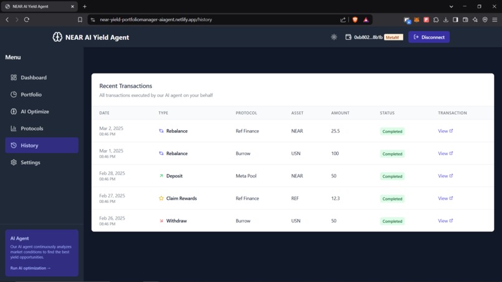The width and height of the screenshot is (502, 282).
Task: Click the Completed badge in the Meta Pool row
Action: (392, 176)
